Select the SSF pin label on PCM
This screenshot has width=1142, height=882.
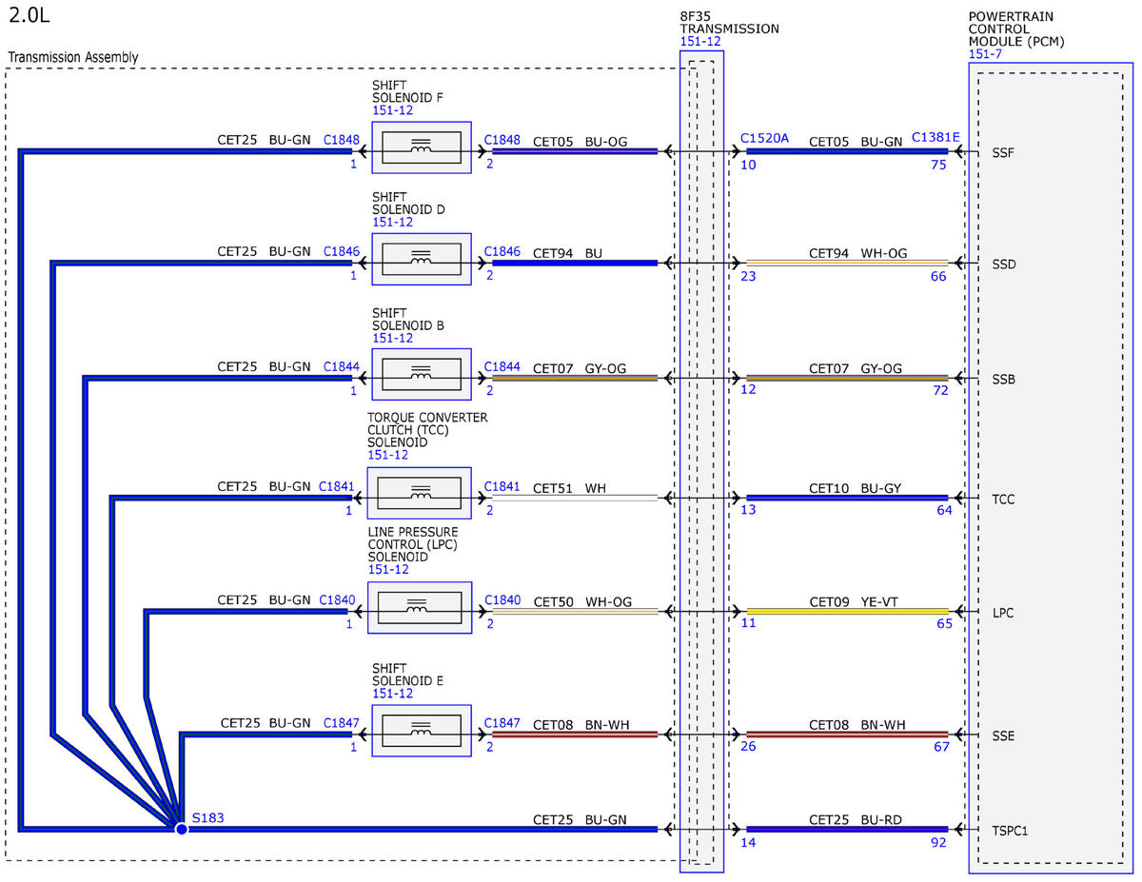tap(1003, 152)
